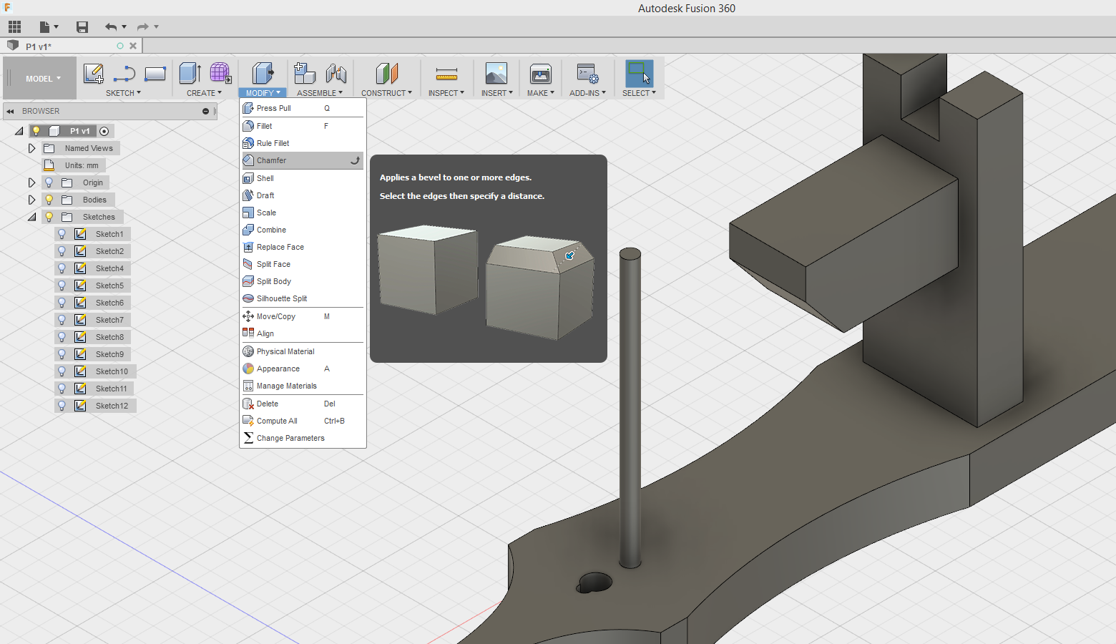Choose Move/Copy from Modify menu

click(x=303, y=316)
